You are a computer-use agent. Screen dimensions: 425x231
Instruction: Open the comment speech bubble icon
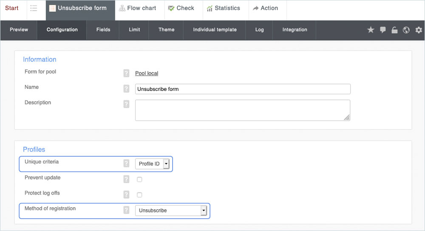click(x=382, y=30)
